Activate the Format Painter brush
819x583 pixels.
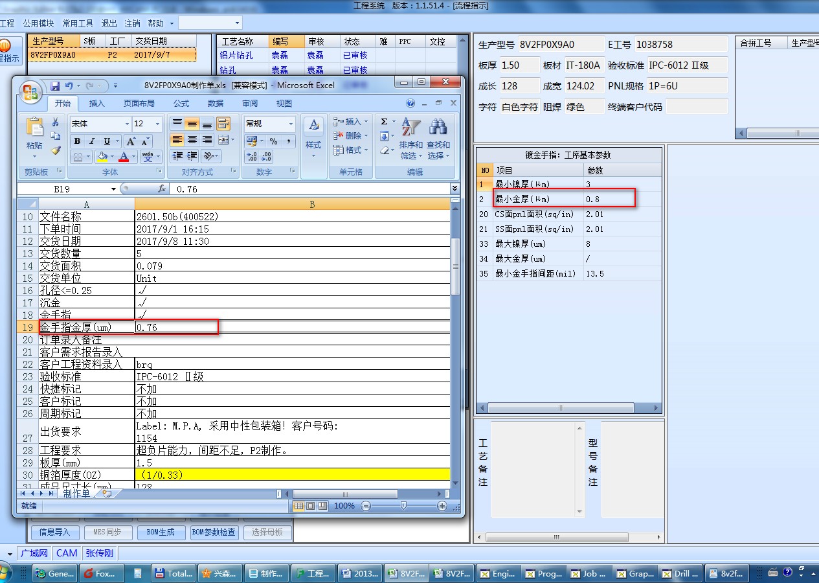tap(56, 150)
